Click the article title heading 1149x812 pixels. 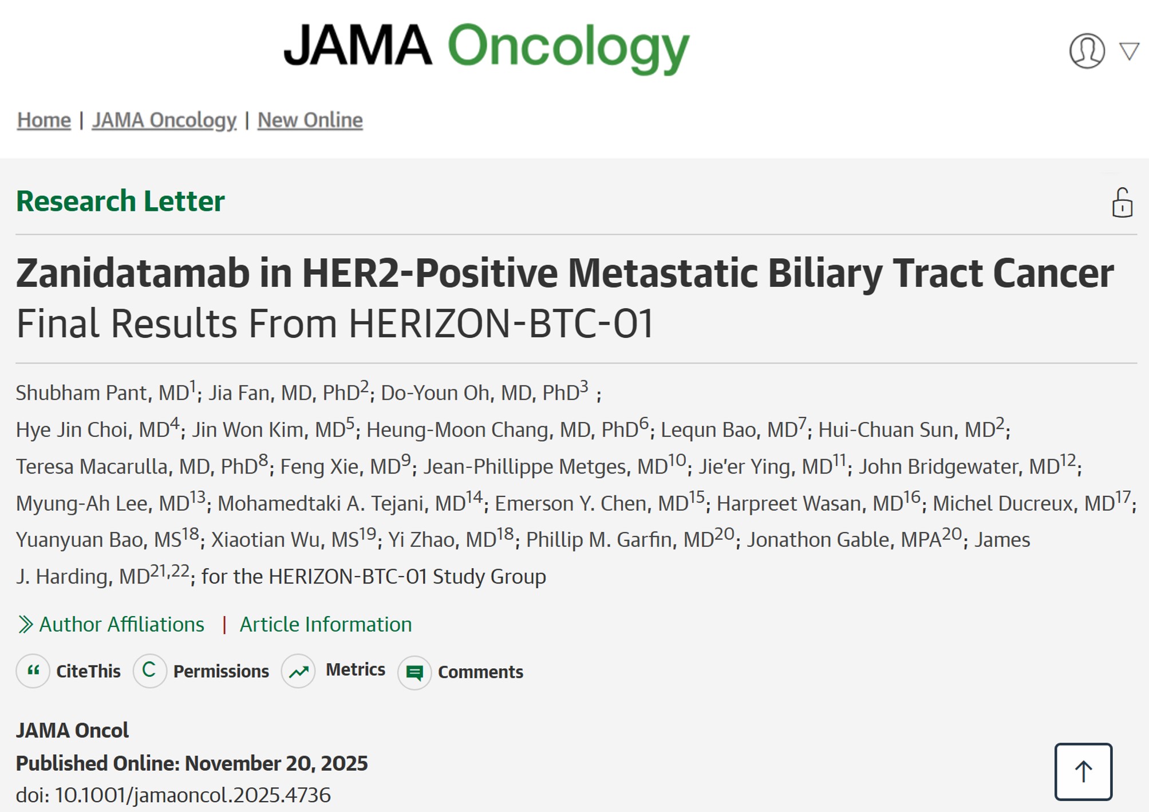(564, 273)
